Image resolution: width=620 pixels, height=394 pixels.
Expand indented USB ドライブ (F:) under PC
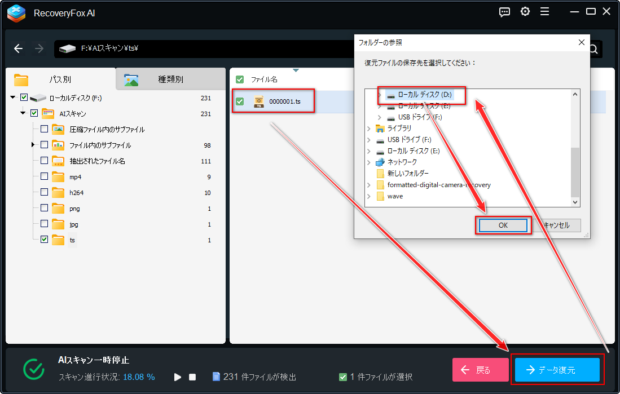(x=380, y=117)
